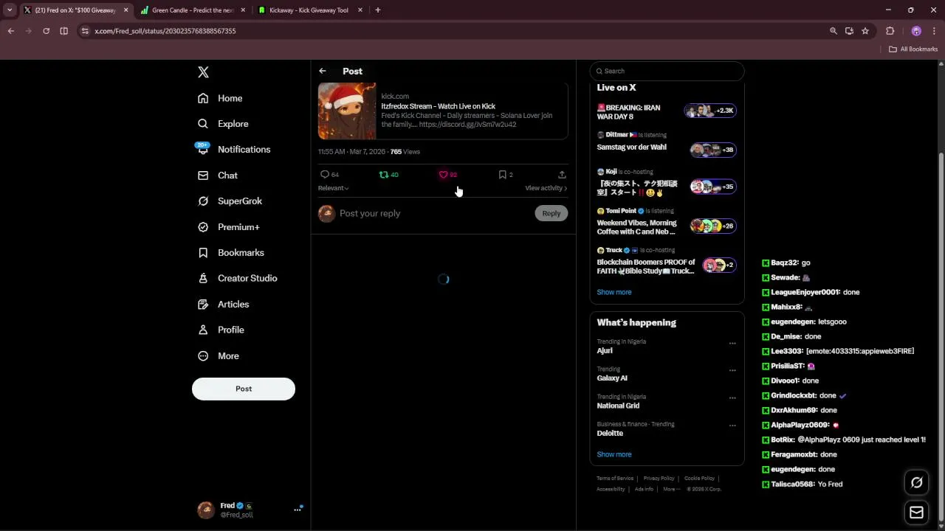Open Premium+ page
945x531 pixels.
tap(228, 227)
